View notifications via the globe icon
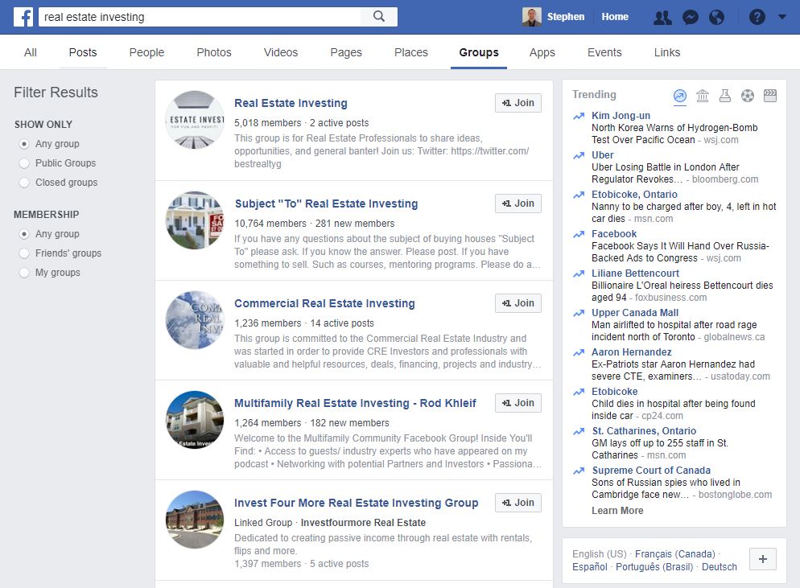 (x=716, y=16)
